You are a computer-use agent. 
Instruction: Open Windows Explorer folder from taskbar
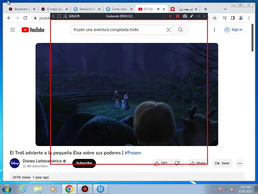tap(38, 189)
